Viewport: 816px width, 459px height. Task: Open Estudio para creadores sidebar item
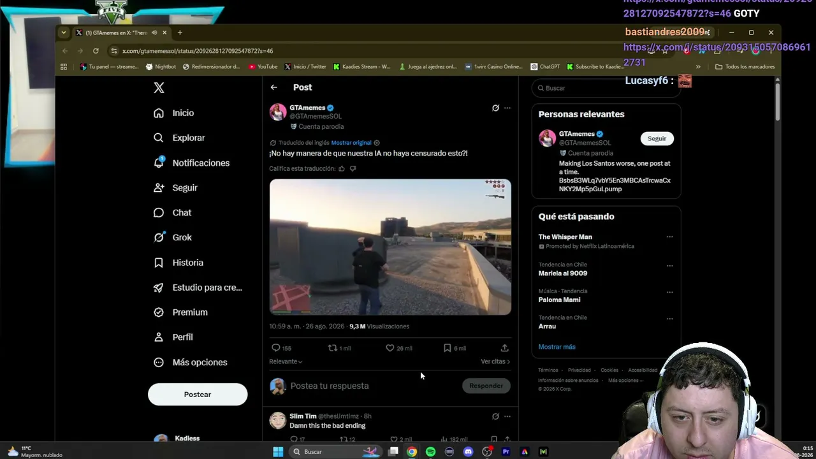tap(198, 288)
